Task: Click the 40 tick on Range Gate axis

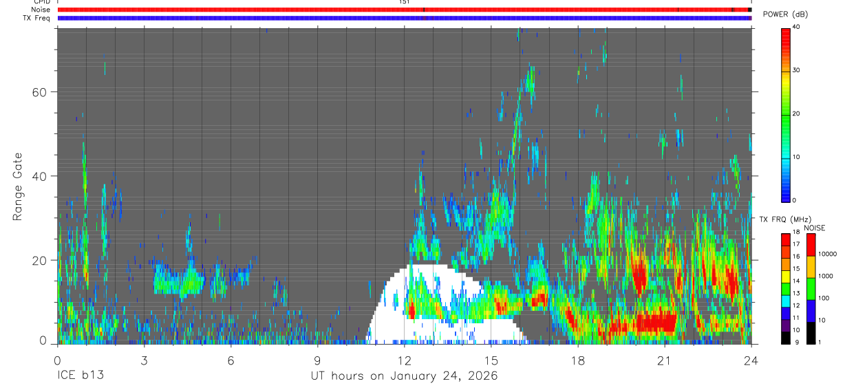Action: point(38,176)
